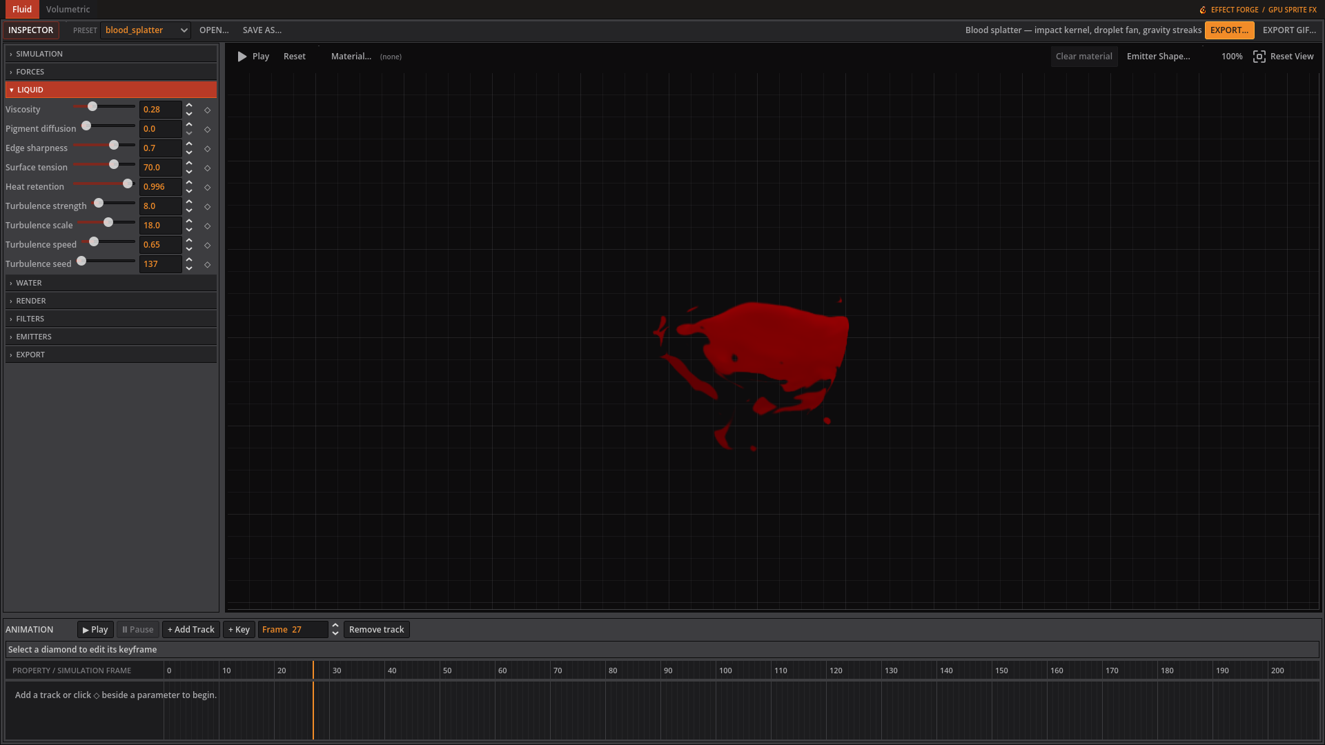Open the blood_splatter preset dropdown
The width and height of the screenshot is (1325, 745).
pos(146,30)
